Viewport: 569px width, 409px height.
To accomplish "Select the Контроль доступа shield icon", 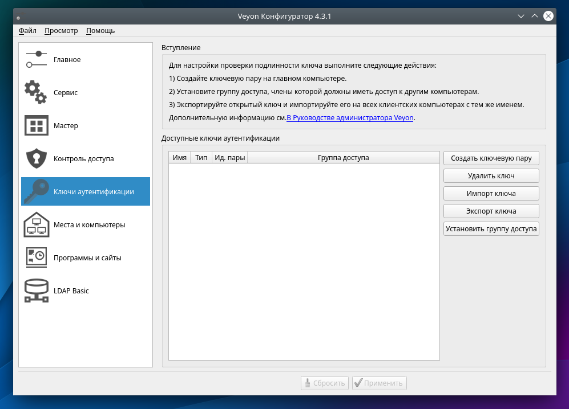I will point(37,158).
